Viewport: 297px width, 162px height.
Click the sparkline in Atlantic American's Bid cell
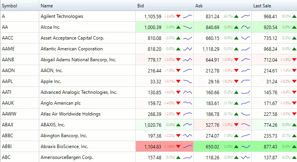coord(188,49)
